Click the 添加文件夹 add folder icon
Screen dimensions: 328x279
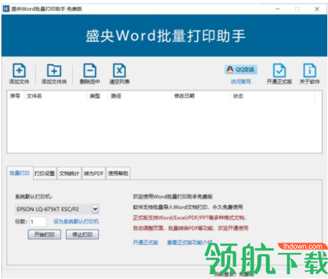[x=54, y=71]
